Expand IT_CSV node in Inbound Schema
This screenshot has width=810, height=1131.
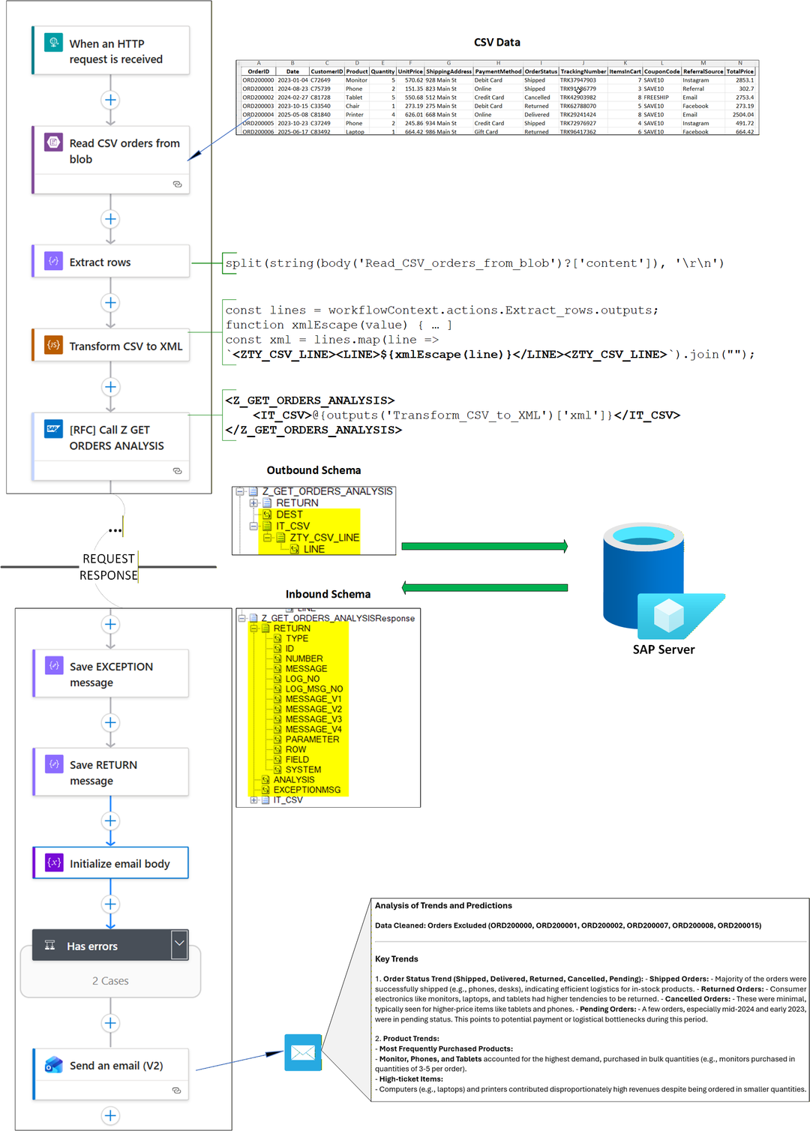click(x=253, y=800)
